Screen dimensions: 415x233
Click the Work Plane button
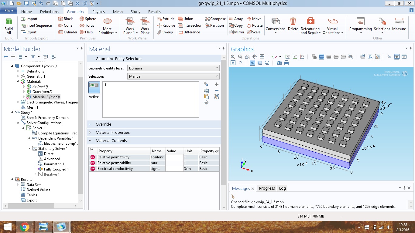pyautogui.click(x=145, y=26)
